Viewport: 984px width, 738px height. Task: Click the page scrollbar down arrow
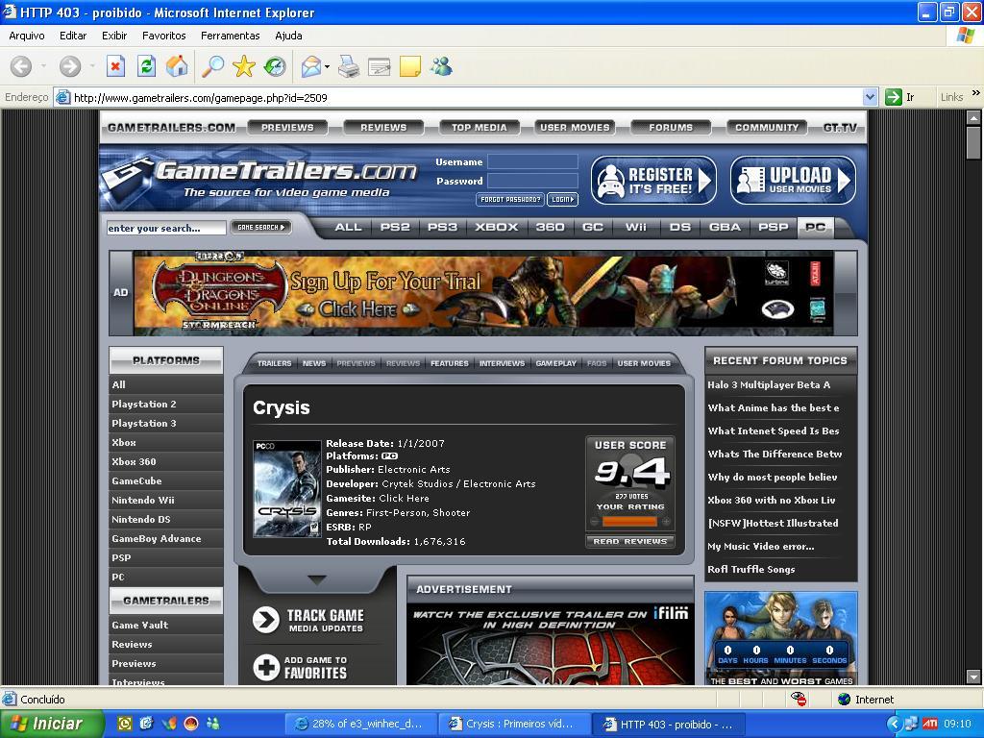pyautogui.click(x=973, y=676)
